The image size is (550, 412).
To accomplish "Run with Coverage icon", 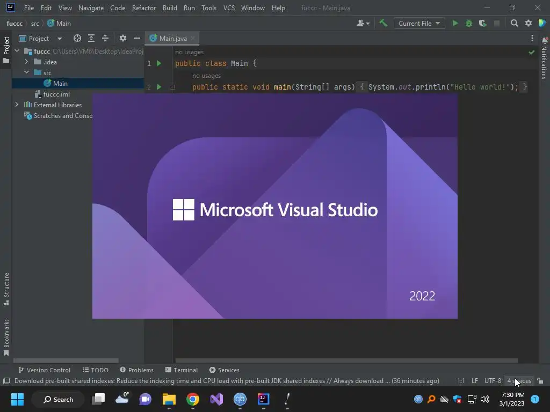I will (x=483, y=23).
